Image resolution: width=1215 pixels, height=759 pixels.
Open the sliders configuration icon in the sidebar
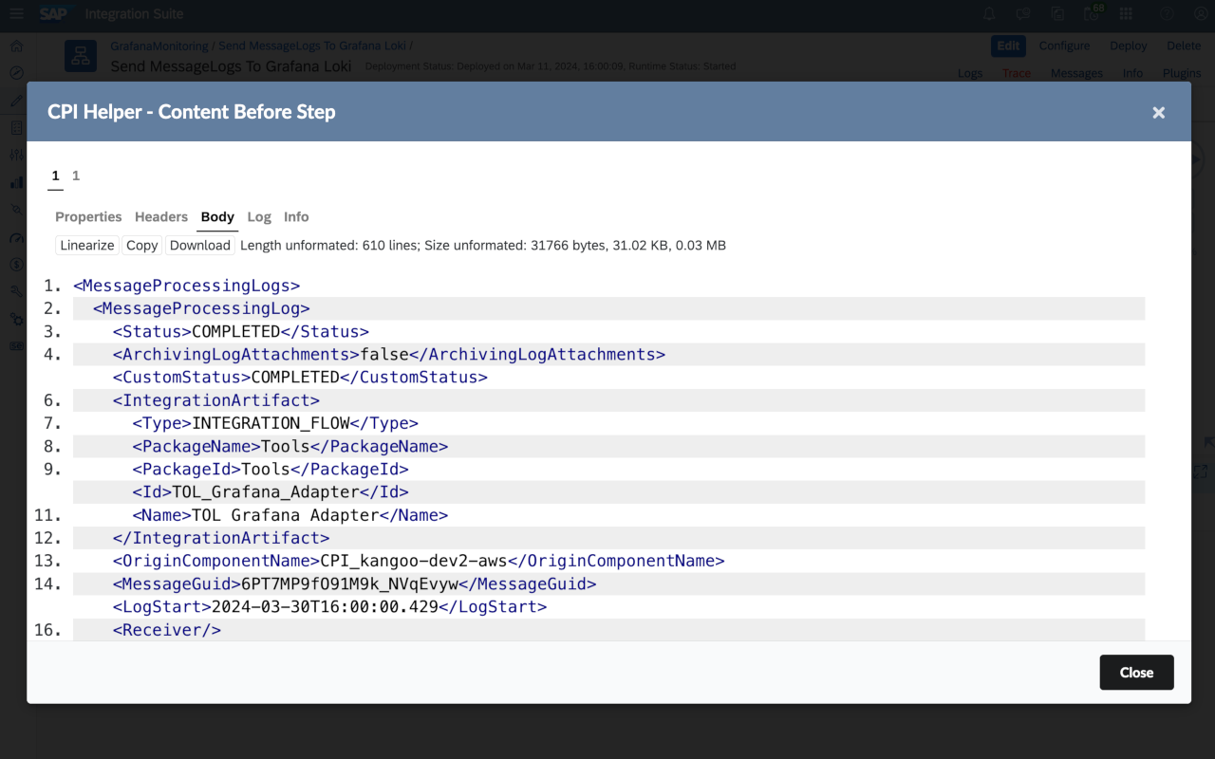[15, 154]
